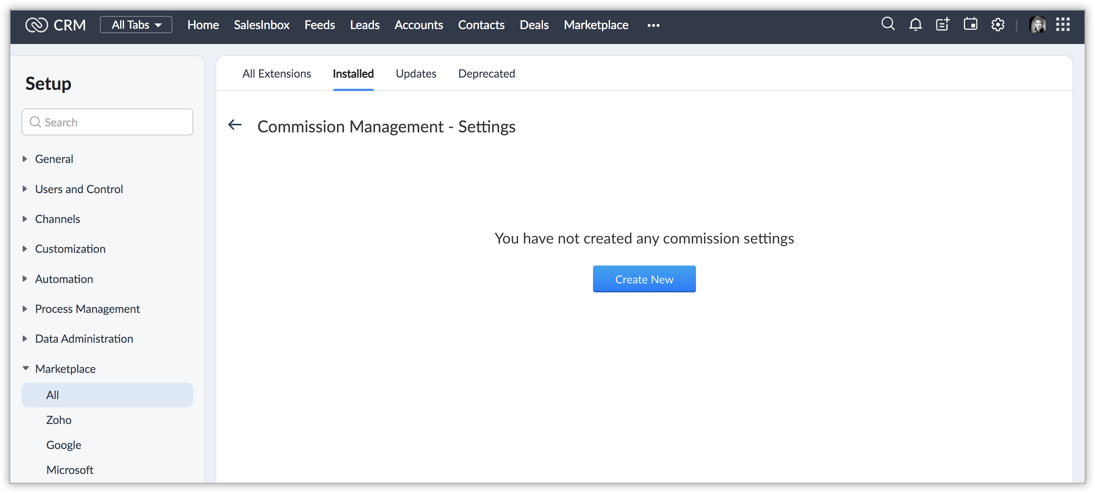Open the setup gear icon
Viewport: 1095px width, 493px height.
998,25
